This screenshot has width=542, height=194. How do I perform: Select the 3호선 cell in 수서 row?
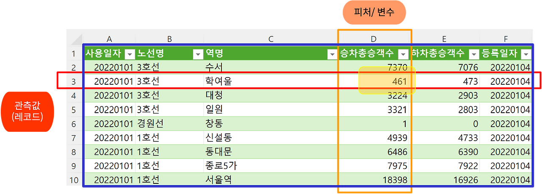[169, 67]
